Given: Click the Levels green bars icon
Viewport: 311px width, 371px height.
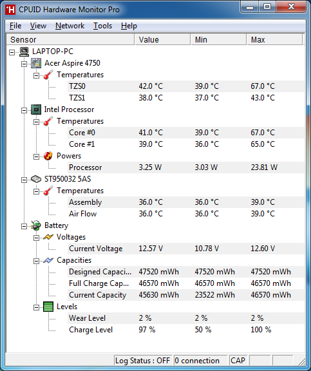Looking at the screenshot, I should click(48, 307).
